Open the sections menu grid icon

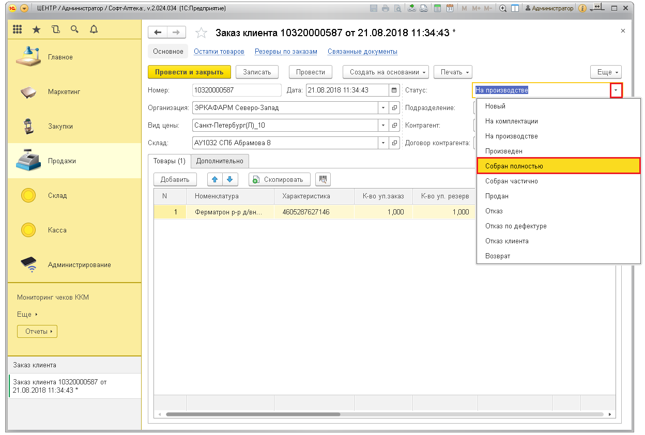[18, 30]
